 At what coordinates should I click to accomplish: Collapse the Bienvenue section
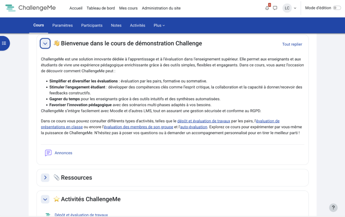coord(45,43)
